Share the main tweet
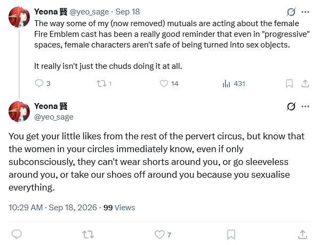Screen dimensions: 319x245 pos(302,234)
